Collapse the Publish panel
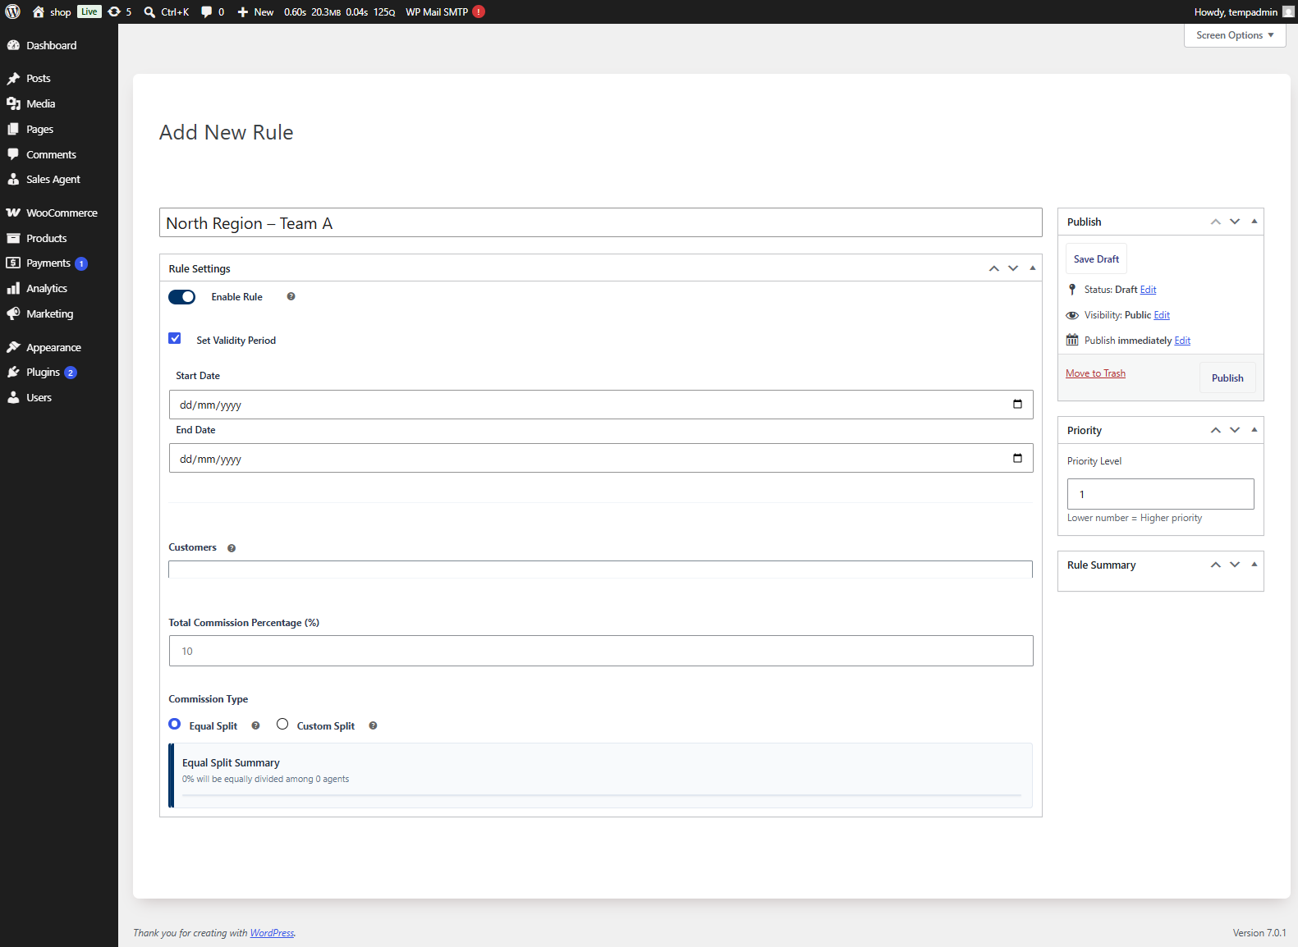Viewport: 1298px width, 947px height. pyautogui.click(x=1254, y=222)
